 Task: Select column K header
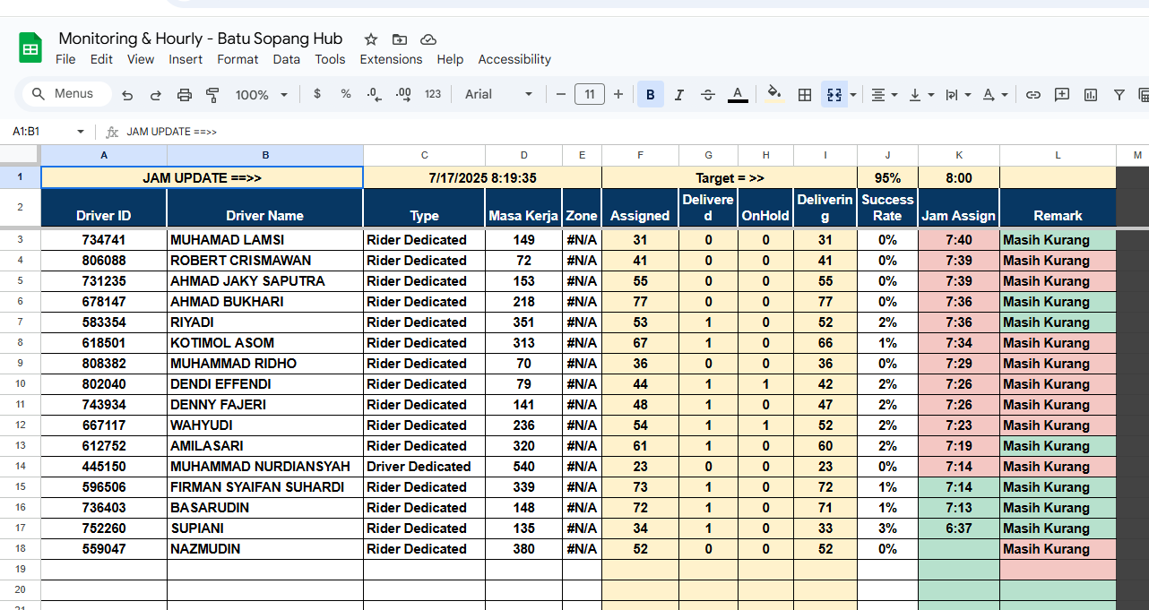(959, 155)
